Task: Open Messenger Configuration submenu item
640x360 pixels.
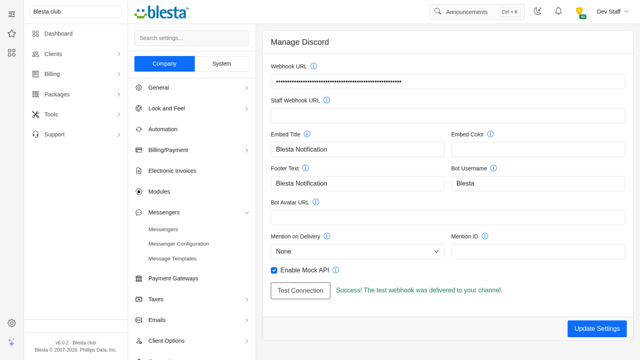Action: 179,244
